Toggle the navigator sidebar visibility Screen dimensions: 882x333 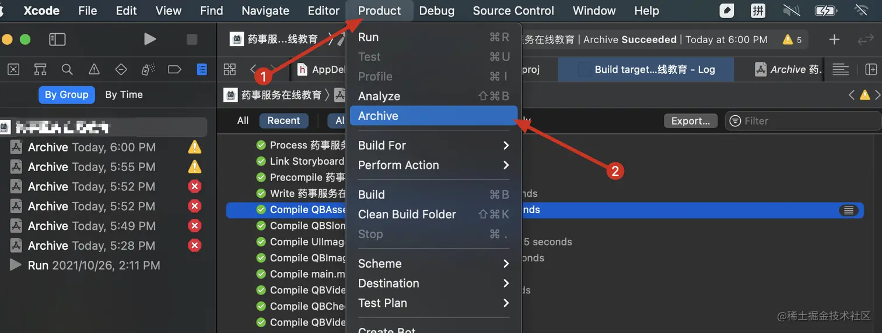point(57,39)
